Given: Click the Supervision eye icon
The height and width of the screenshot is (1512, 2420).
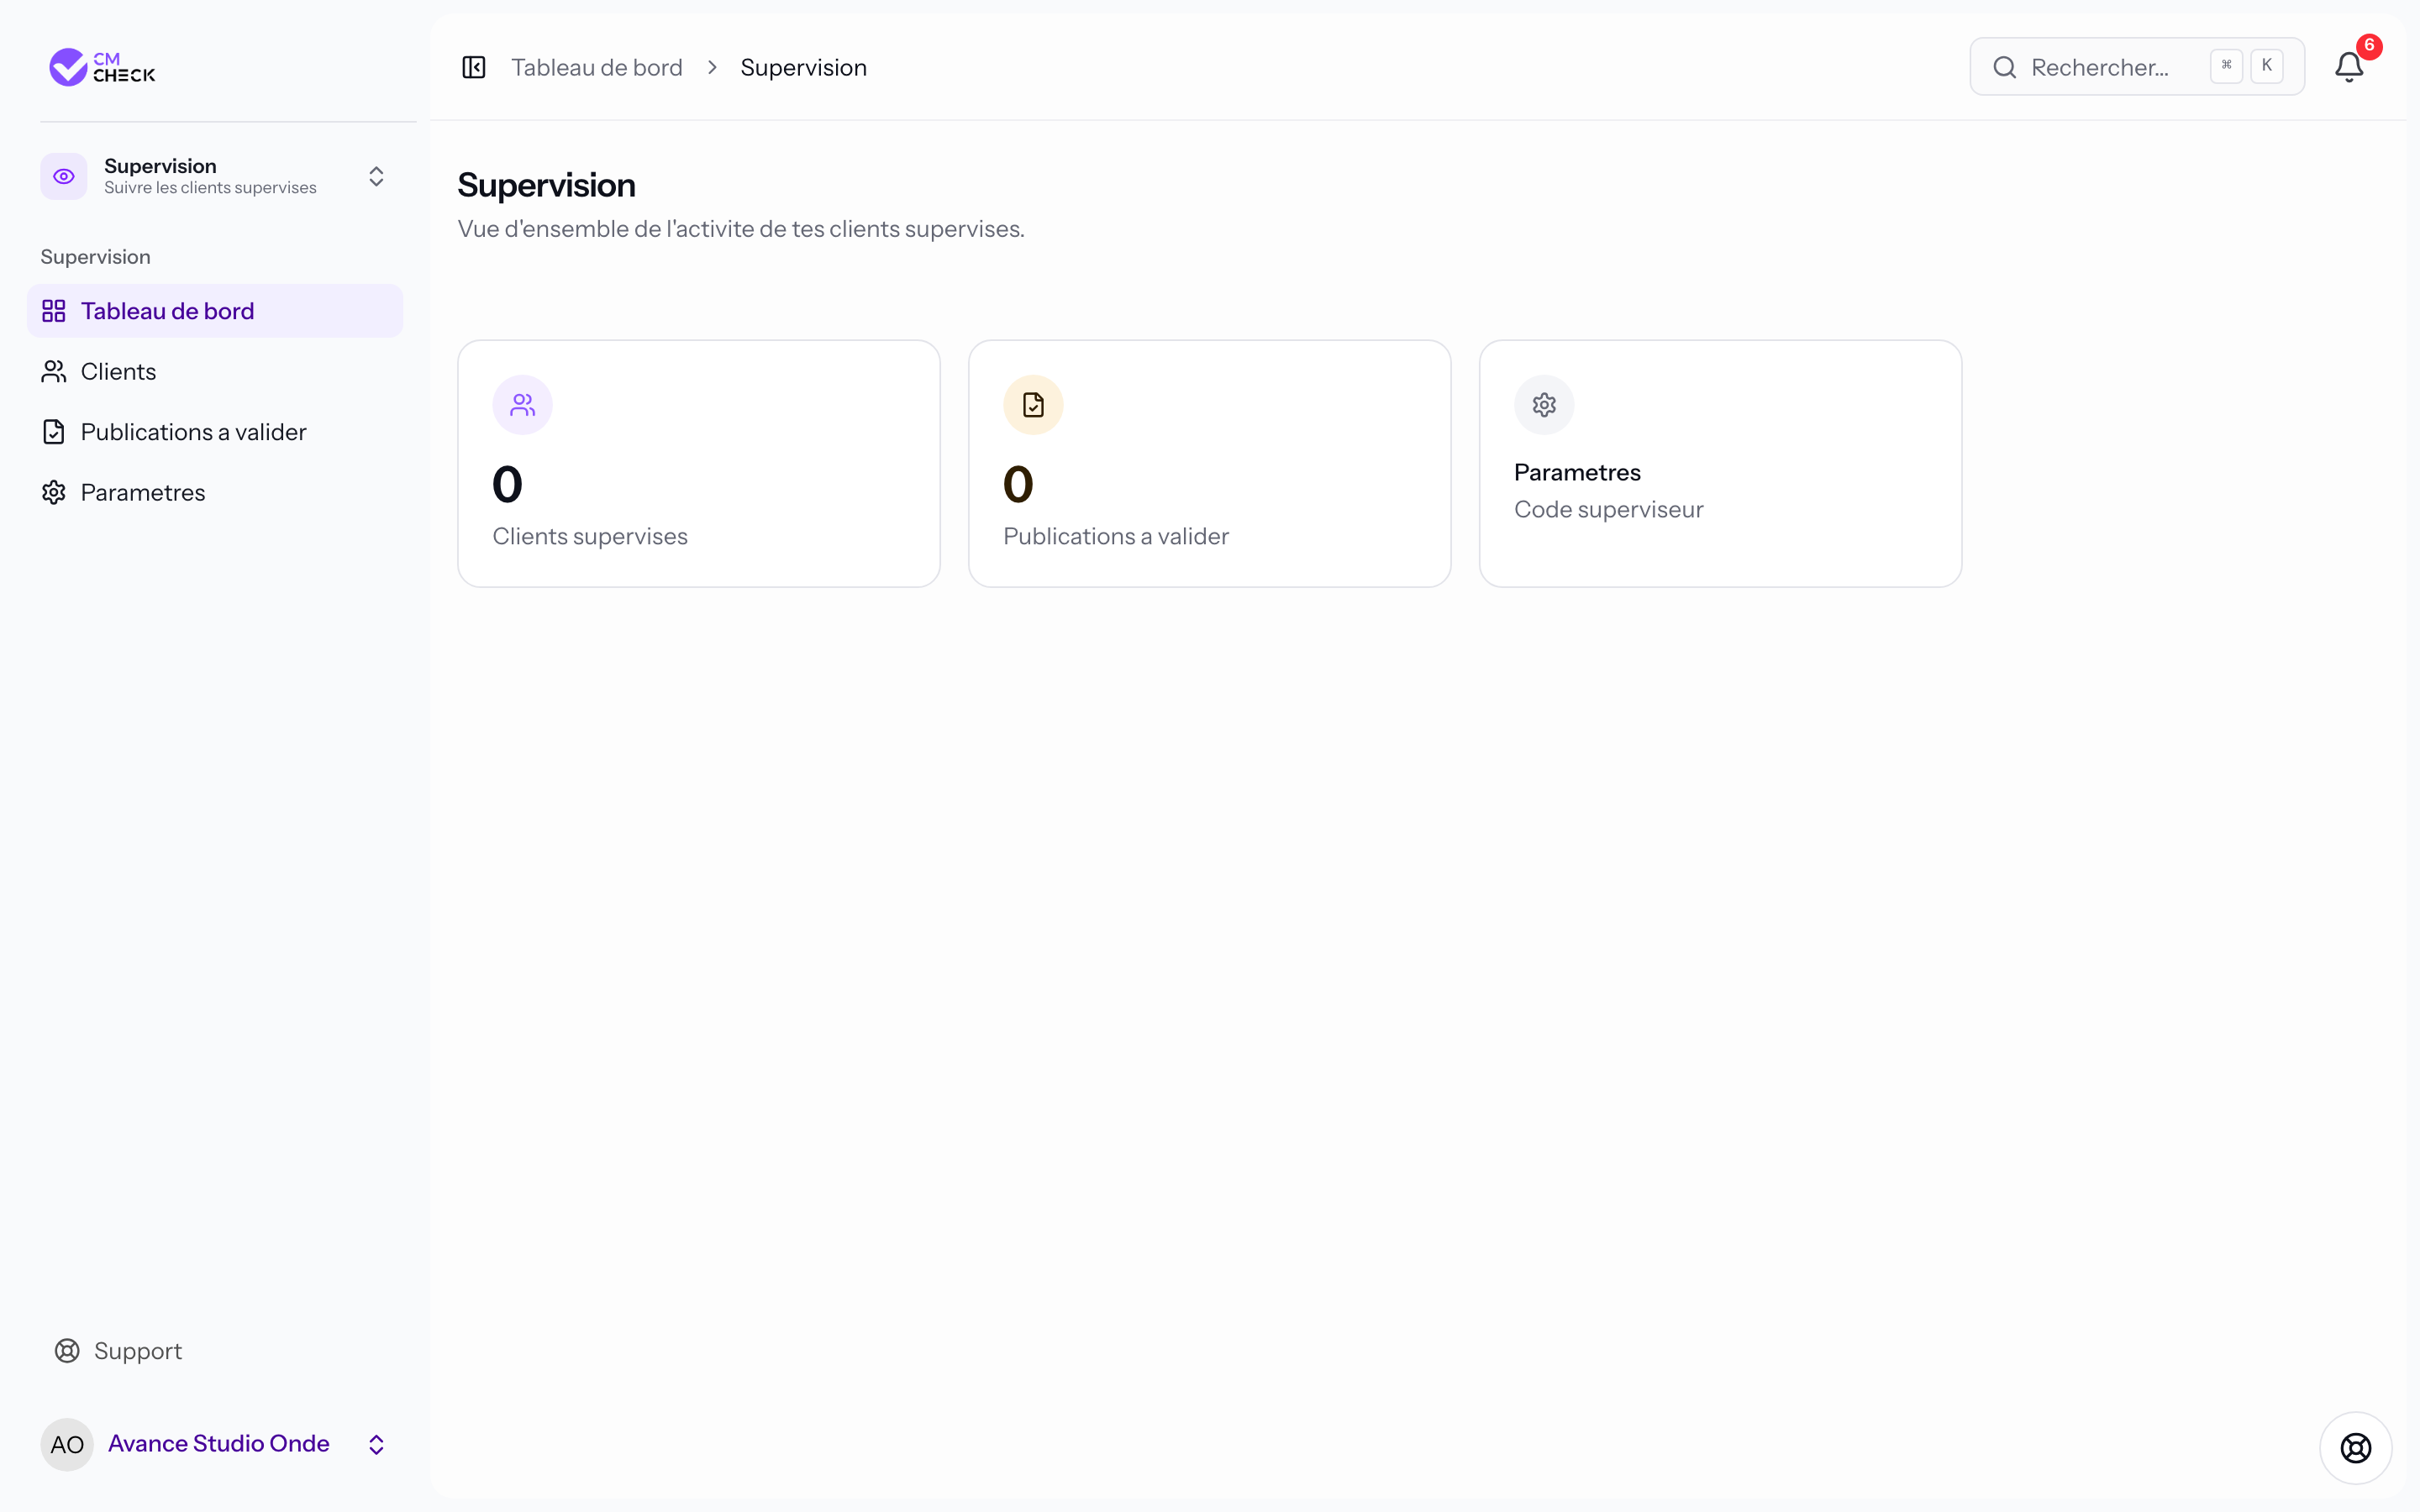Looking at the screenshot, I should coord(64,176).
